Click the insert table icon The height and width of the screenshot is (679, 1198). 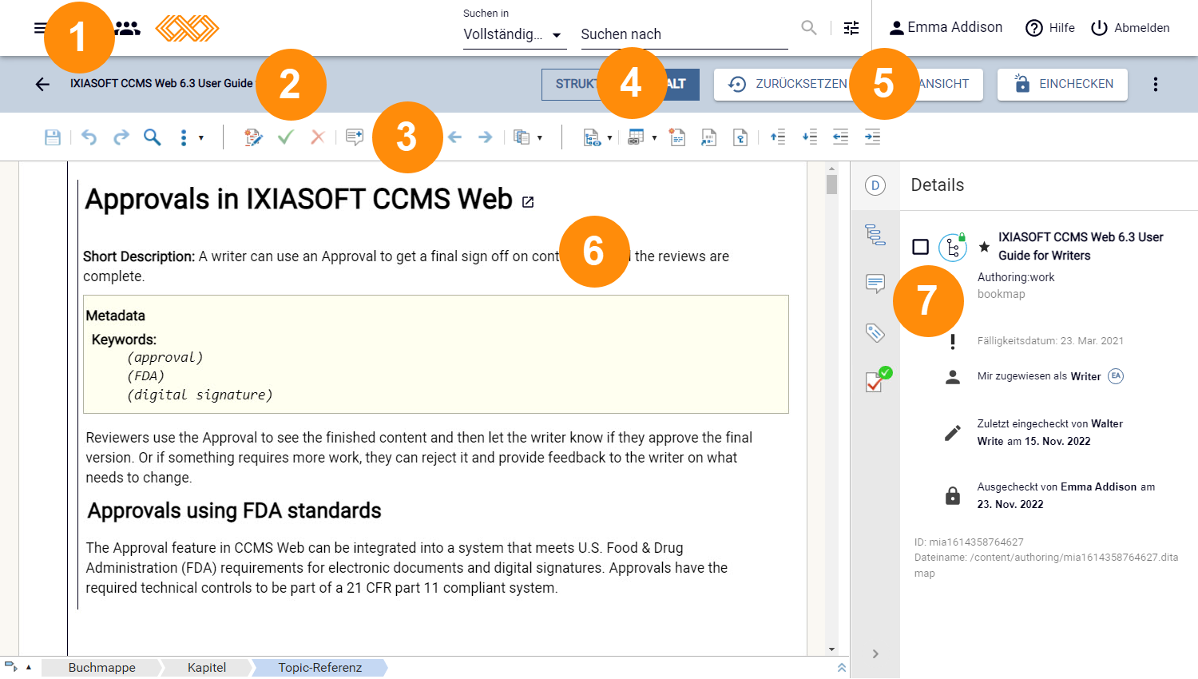pos(636,137)
